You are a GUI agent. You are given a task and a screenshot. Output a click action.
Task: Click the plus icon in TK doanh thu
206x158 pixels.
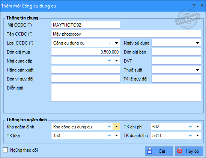coord(190,136)
